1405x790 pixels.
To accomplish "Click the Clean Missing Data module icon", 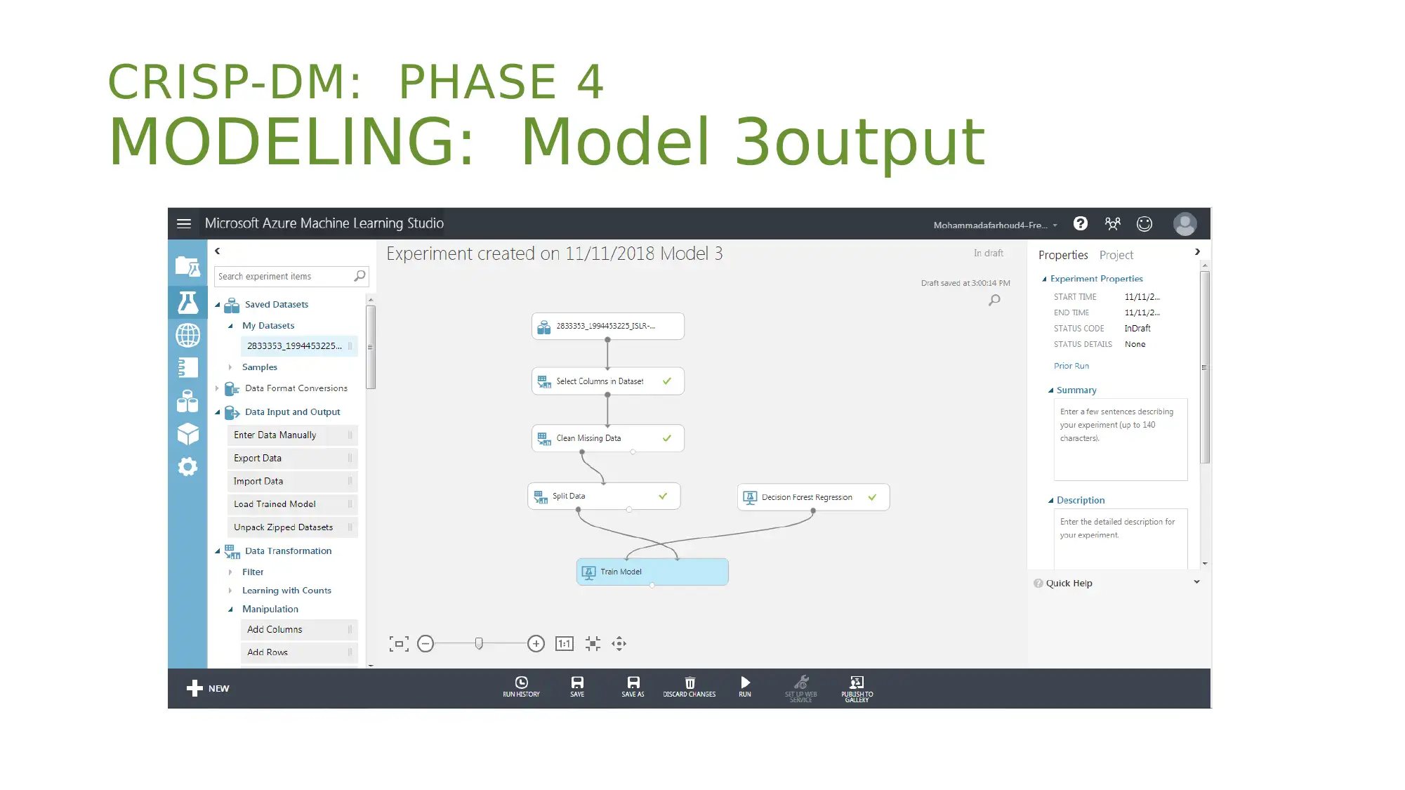I will (544, 438).
